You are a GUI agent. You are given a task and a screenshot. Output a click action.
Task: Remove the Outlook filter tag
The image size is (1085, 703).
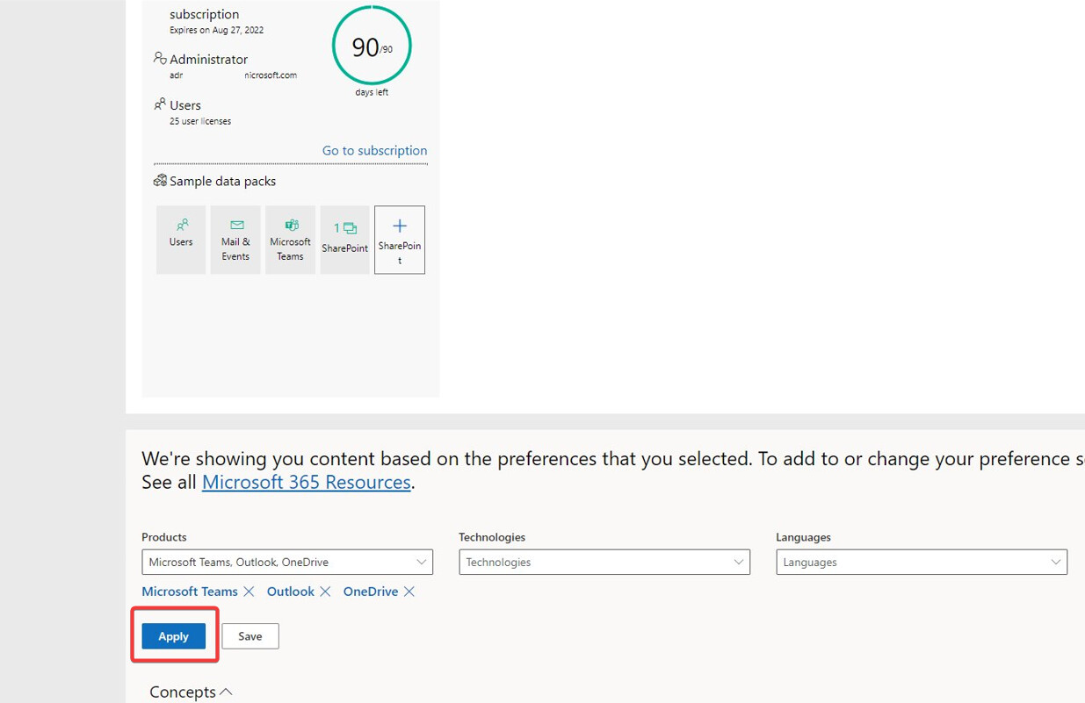point(325,592)
